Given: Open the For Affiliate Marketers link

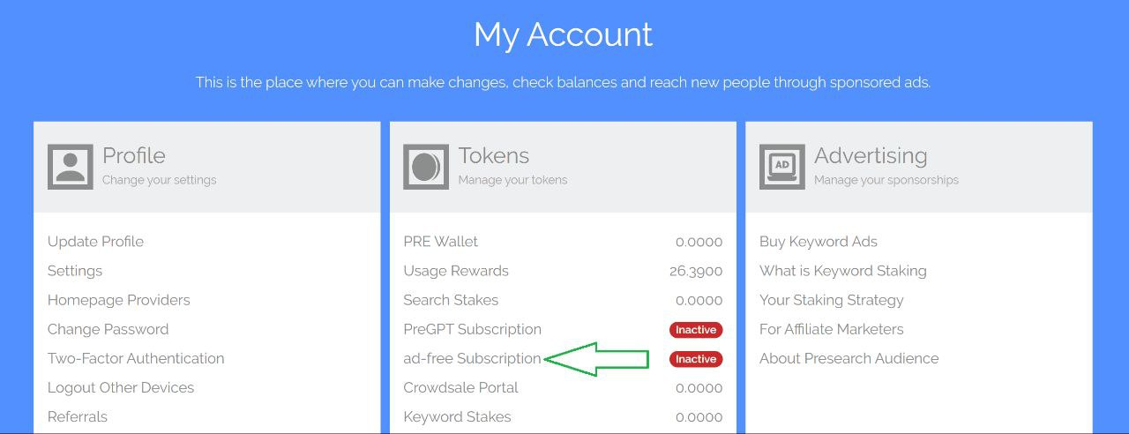Looking at the screenshot, I should tap(832, 329).
